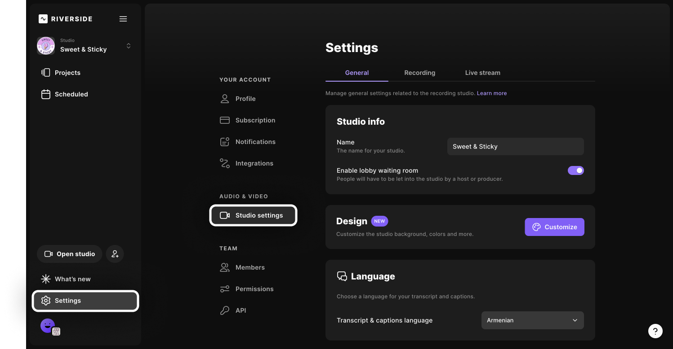This screenshot has height=349, width=673.
Task: Open Transcript & captions language dropdown
Action: pyautogui.click(x=532, y=320)
